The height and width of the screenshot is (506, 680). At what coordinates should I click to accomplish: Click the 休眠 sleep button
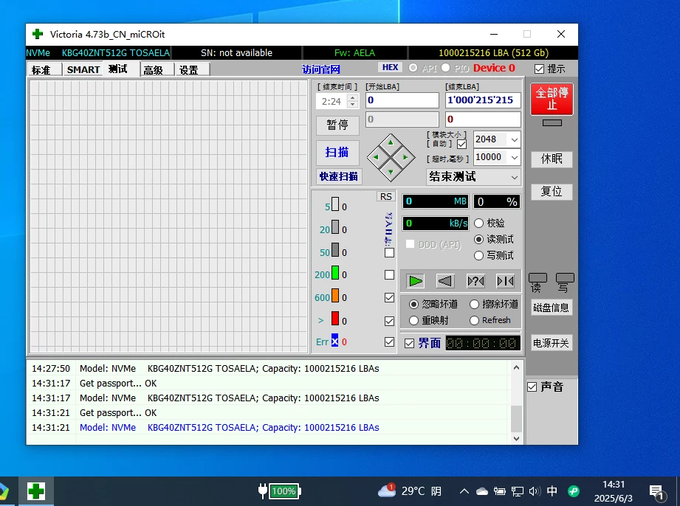point(552,159)
